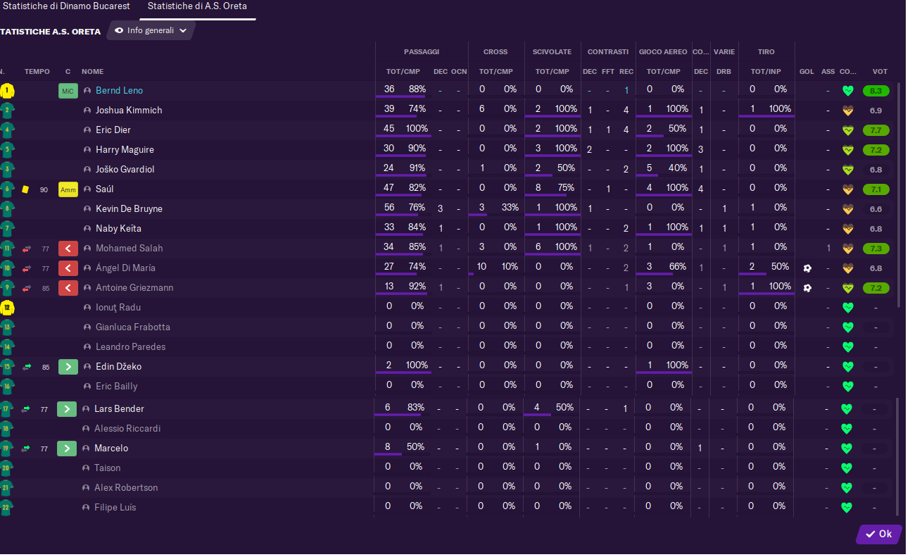Open Marcelo's player profile
Image resolution: width=910 pixels, height=557 pixels.
click(x=111, y=448)
